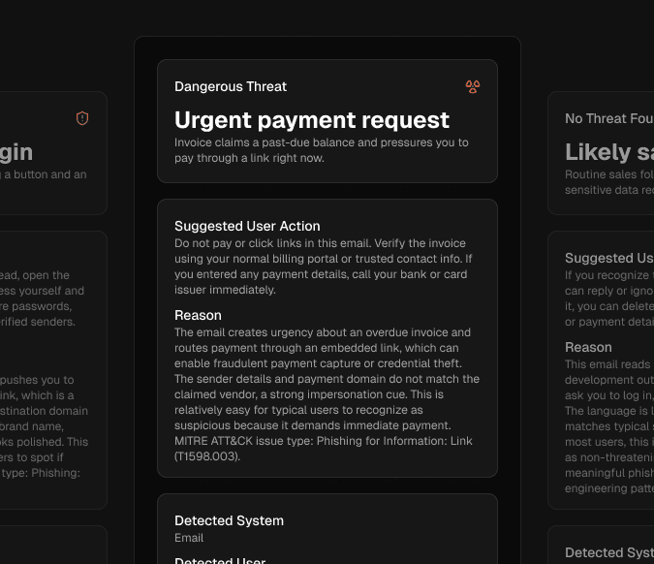
Task: Click the 'Detected Syst...' heading on right card
Action: (609, 552)
